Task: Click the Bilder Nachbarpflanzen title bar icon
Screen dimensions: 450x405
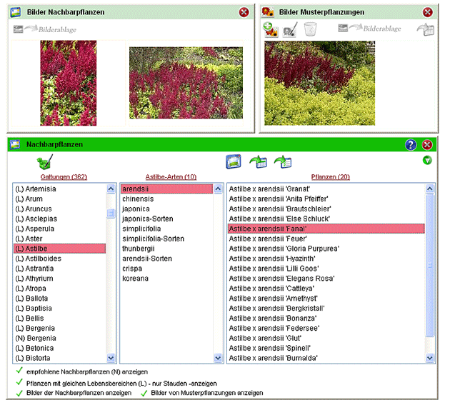Action: (x=15, y=12)
